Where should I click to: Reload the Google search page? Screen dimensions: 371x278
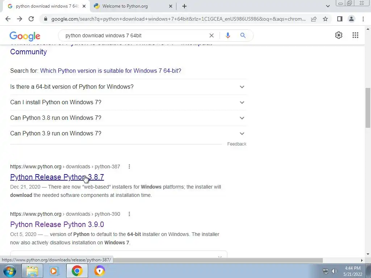pyautogui.click(x=31, y=19)
